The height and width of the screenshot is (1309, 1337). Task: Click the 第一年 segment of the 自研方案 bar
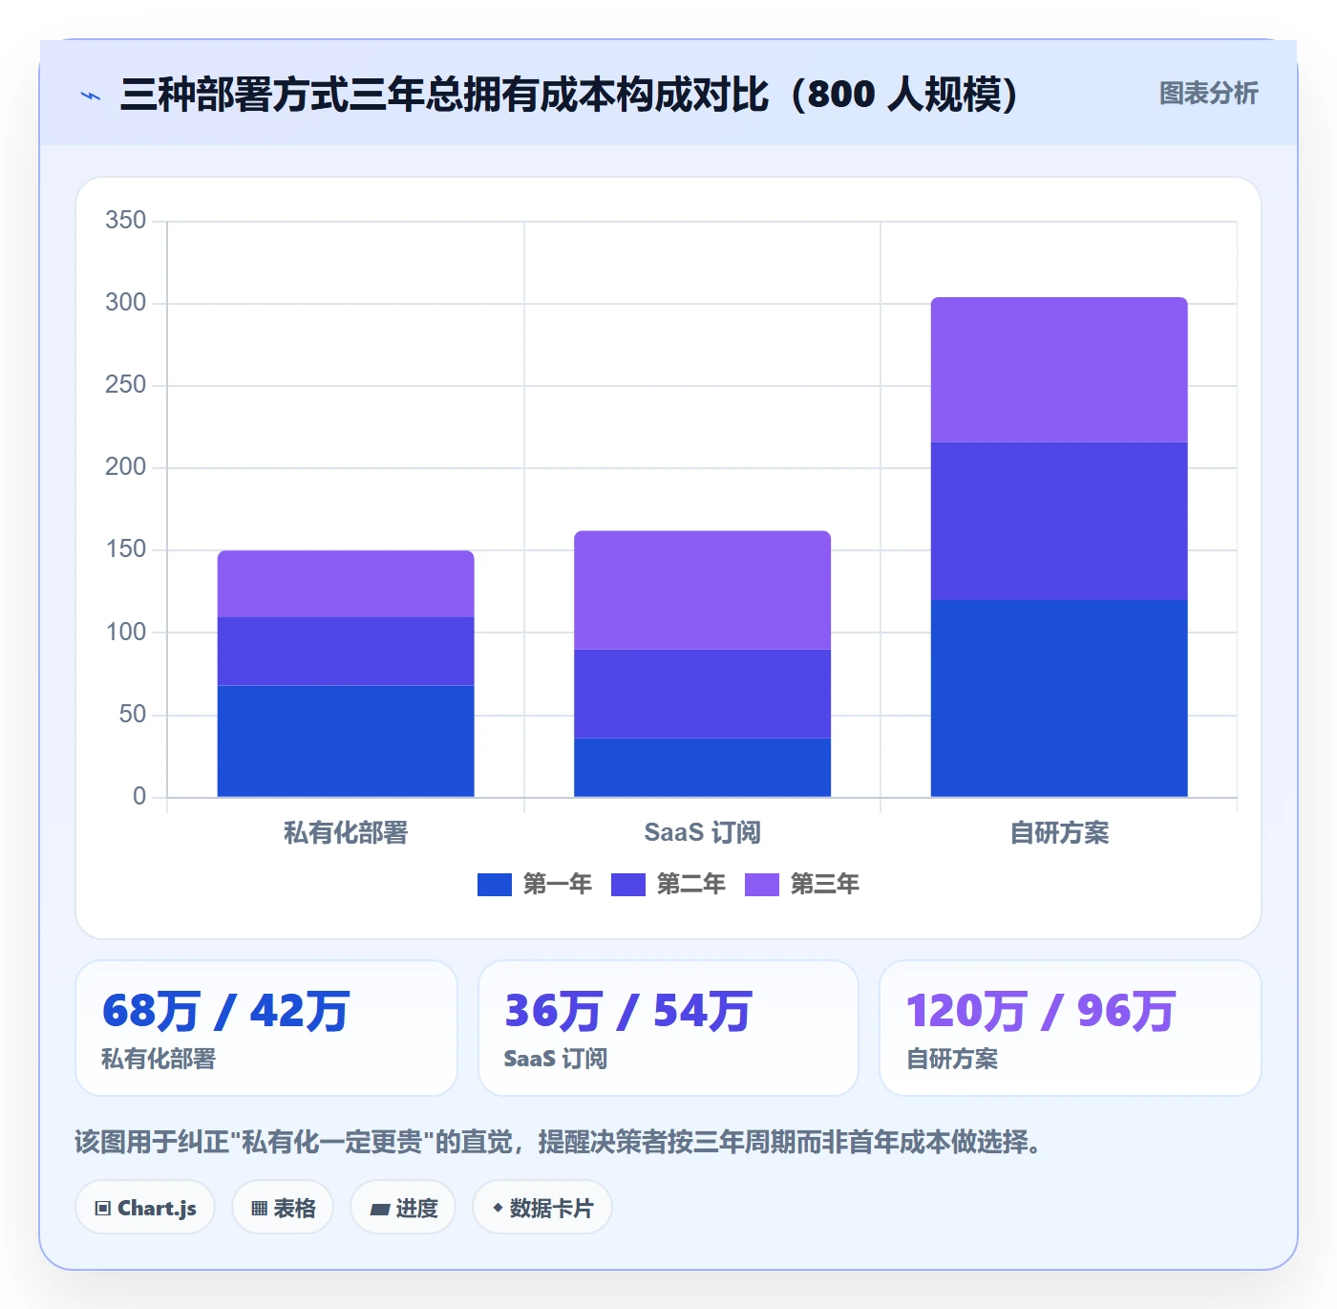coord(1059,698)
